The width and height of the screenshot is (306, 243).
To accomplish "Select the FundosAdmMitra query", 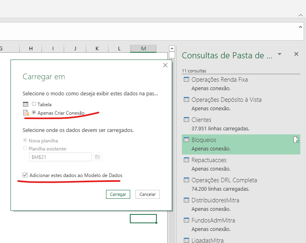I will 241,224.
